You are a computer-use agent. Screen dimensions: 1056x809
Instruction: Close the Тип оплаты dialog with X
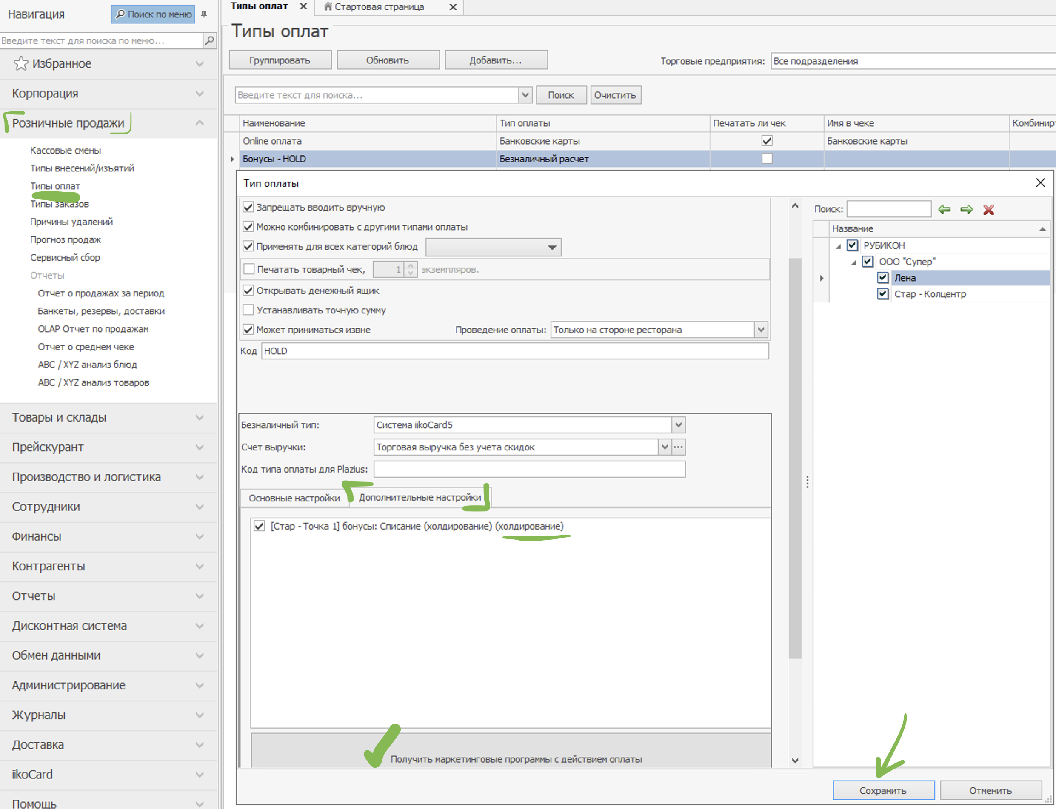1040,183
